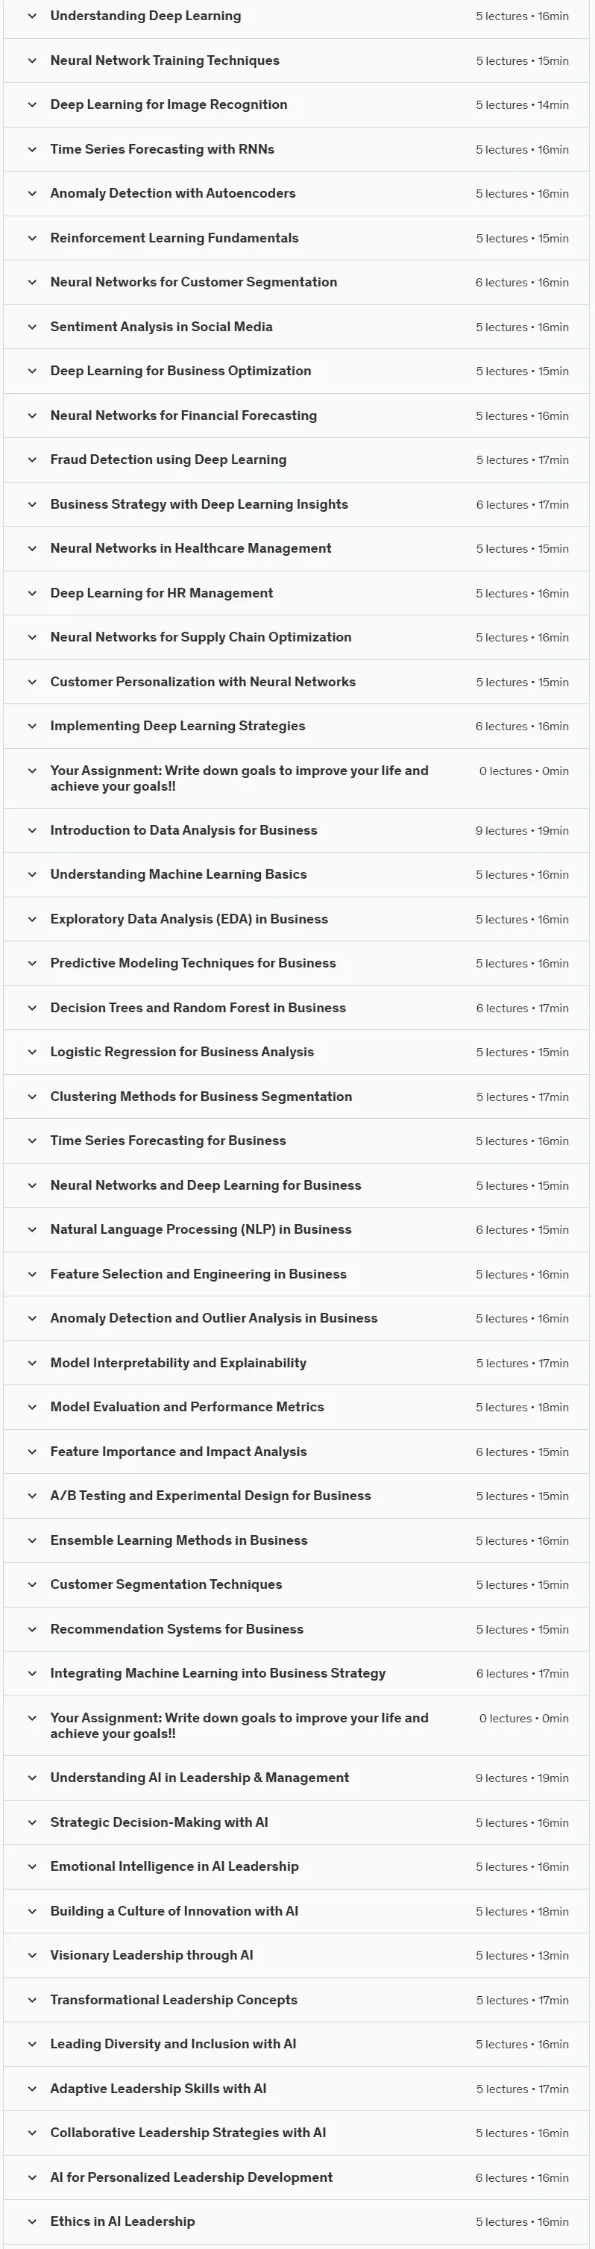Toggle chevron for Reinforcement Learning Fundamentals
595x2249 pixels.
click(32, 237)
